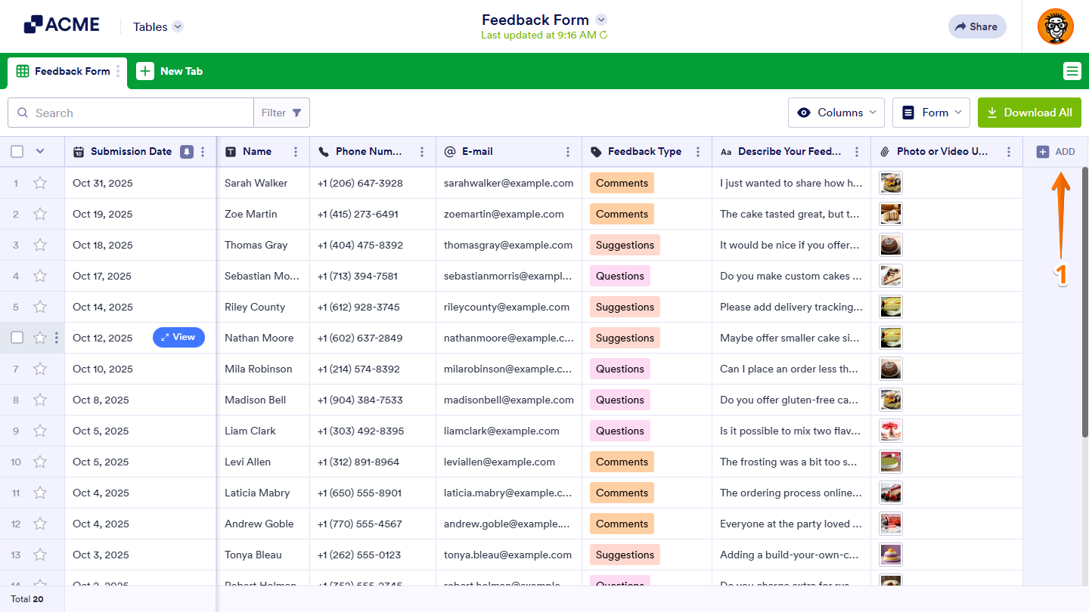Click the ADD column button
The image size is (1089, 612).
[x=1056, y=152]
